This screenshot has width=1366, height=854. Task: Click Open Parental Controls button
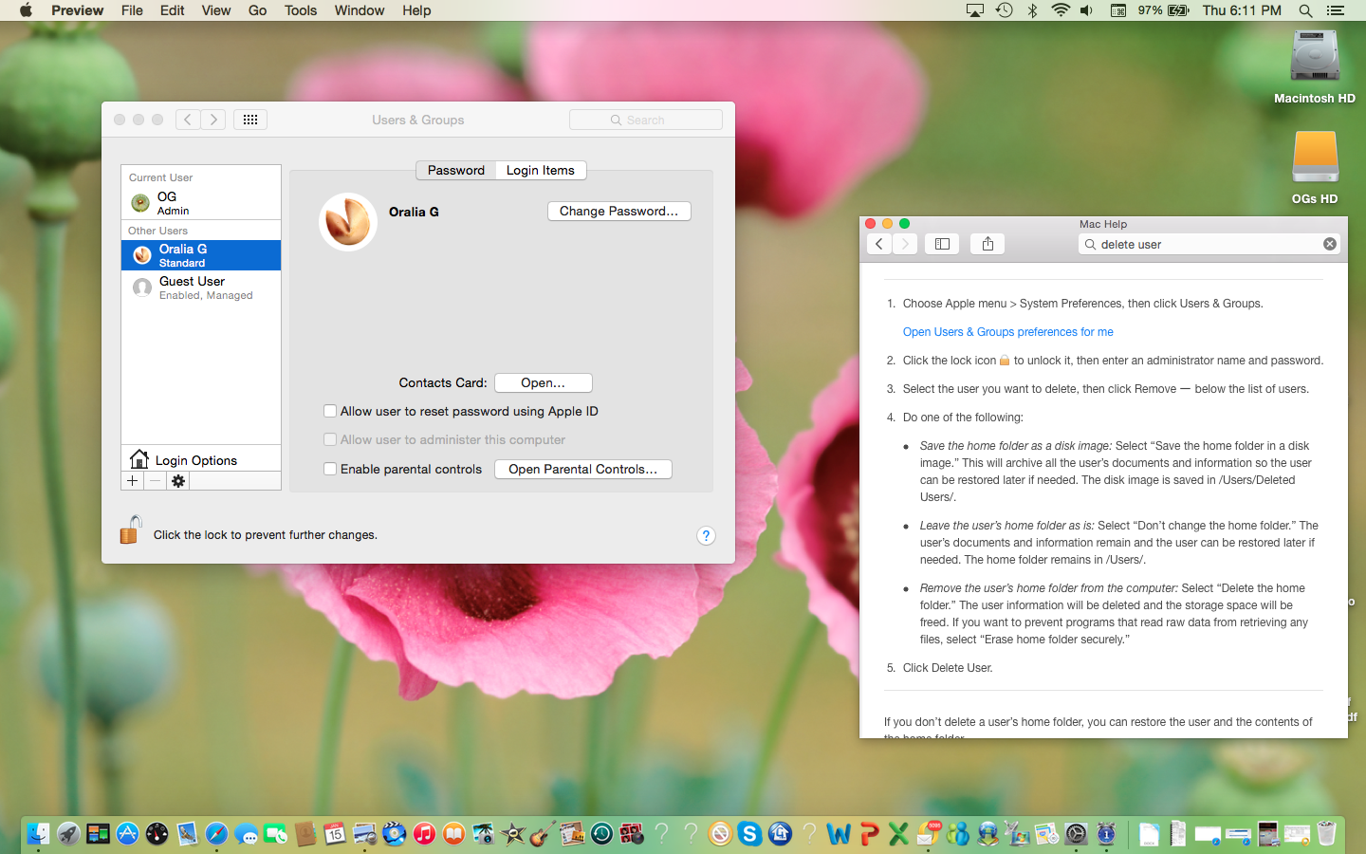pyautogui.click(x=583, y=469)
